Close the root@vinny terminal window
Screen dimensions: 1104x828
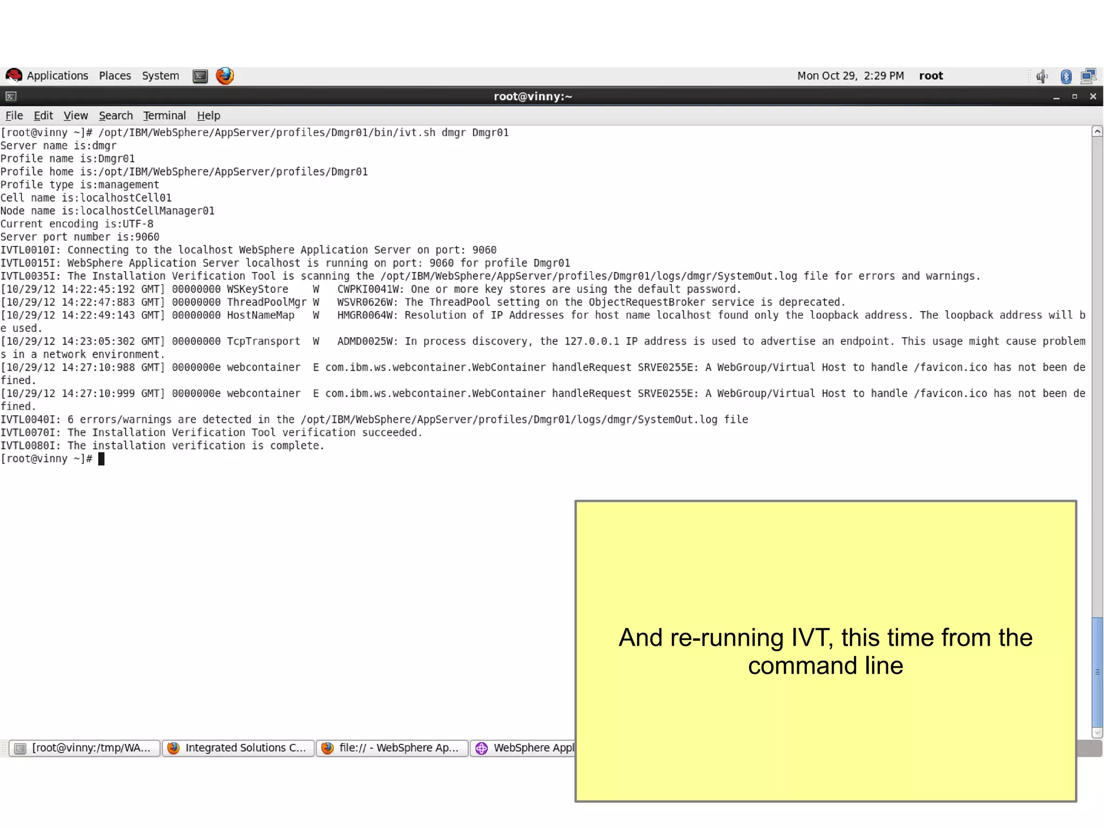pyautogui.click(x=1093, y=97)
